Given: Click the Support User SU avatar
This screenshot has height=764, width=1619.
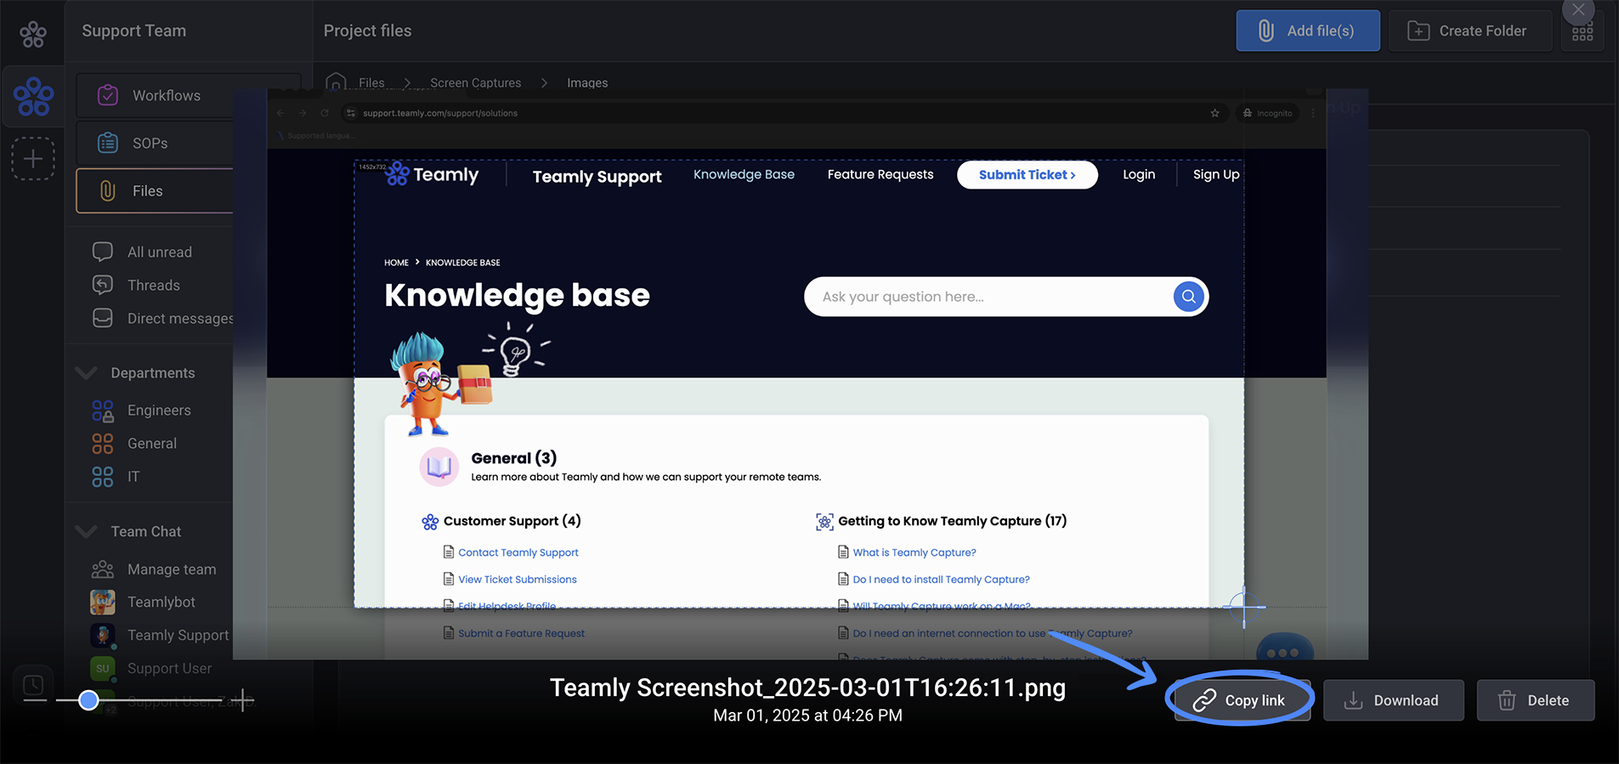Looking at the screenshot, I should (103, 669).
